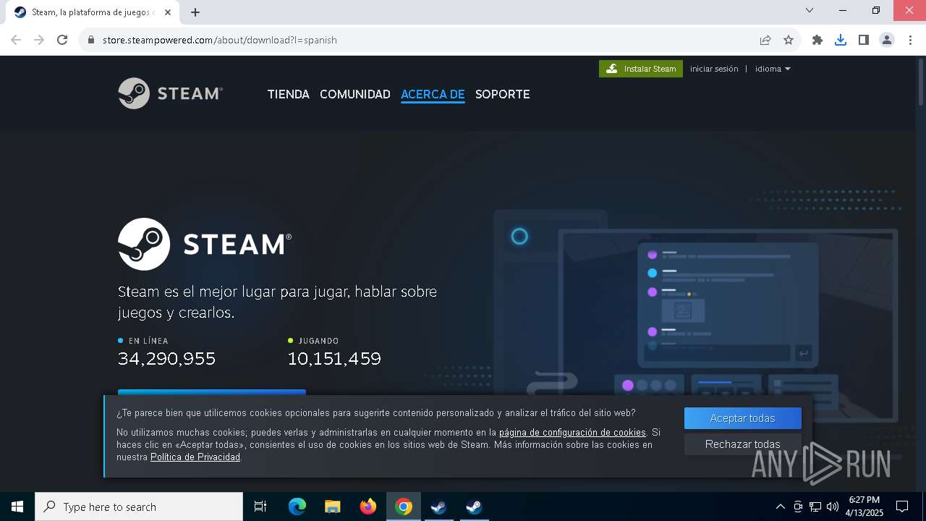Open the notification center icon
This screenshot has height=521, width=926.
pyautogui.click(x=902, y=507)
